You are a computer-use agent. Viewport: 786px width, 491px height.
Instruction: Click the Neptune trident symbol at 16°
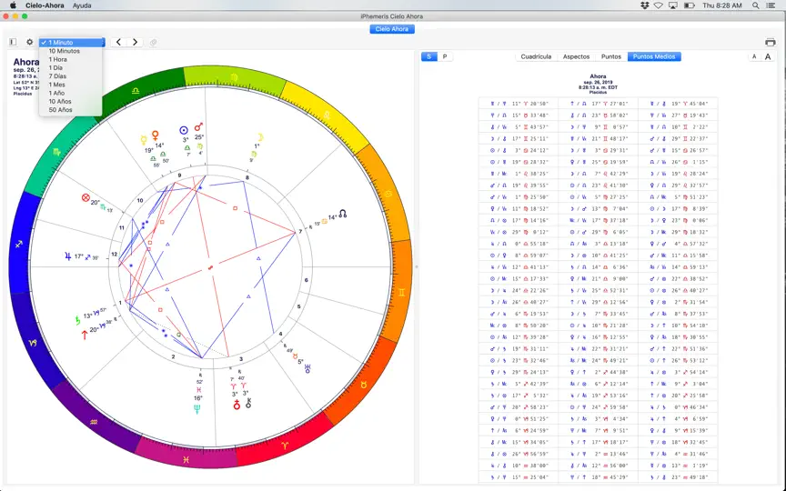tap(197, 409)
